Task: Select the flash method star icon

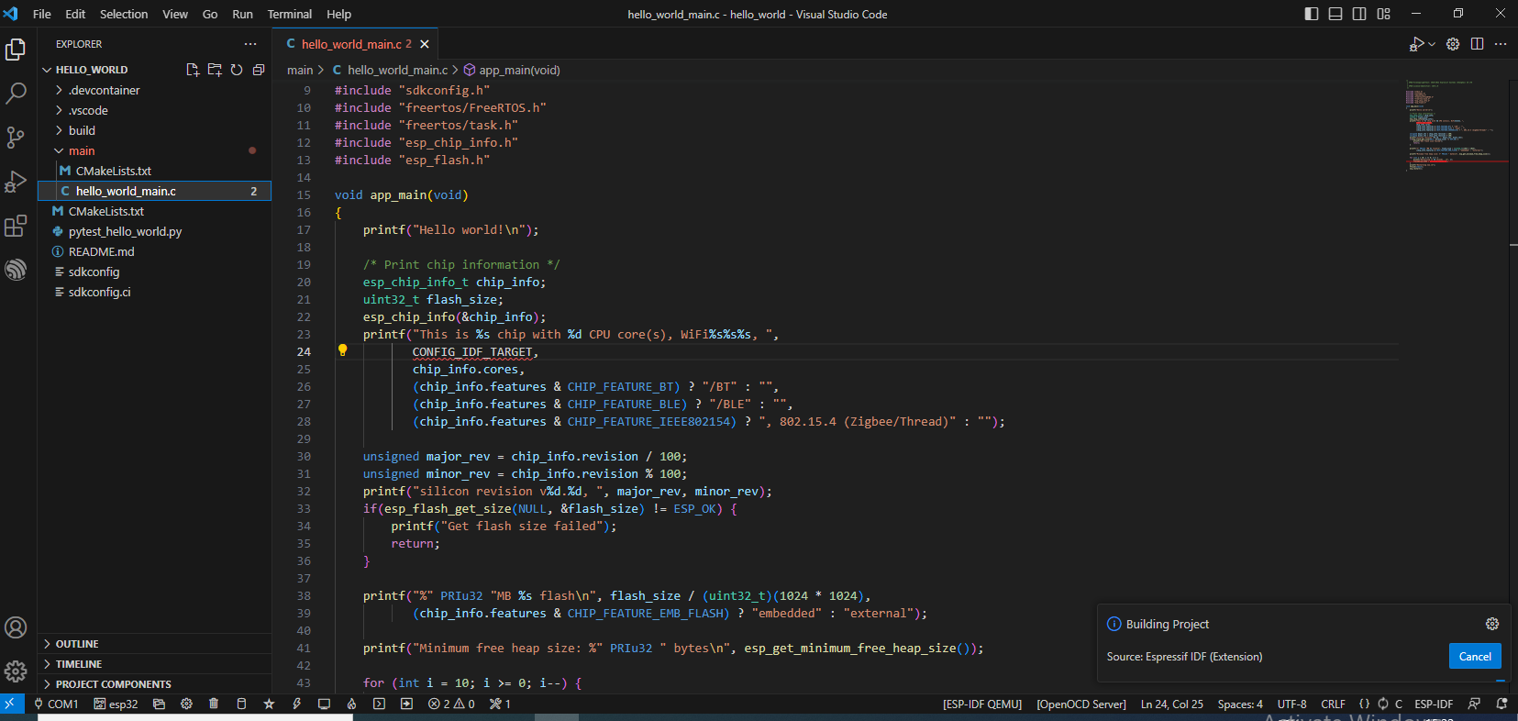Action: [269, 704]
